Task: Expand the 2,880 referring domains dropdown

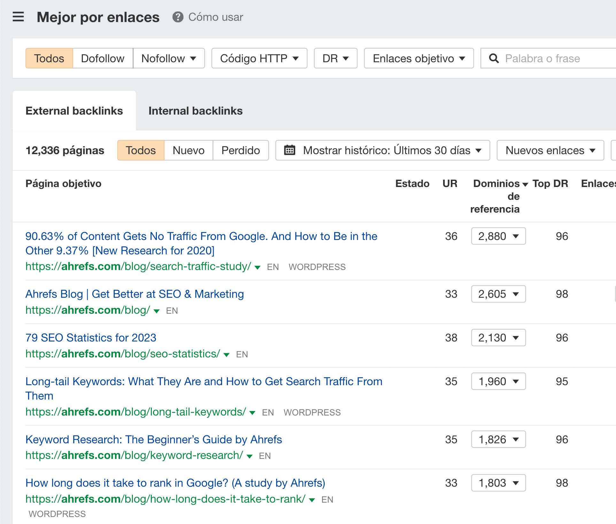Action: pos(498,236)
